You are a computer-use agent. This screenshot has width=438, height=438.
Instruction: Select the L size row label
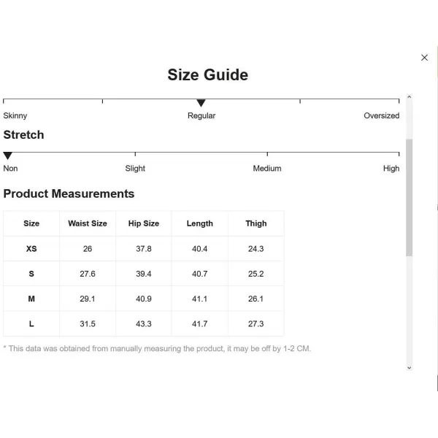pos(31,323)
